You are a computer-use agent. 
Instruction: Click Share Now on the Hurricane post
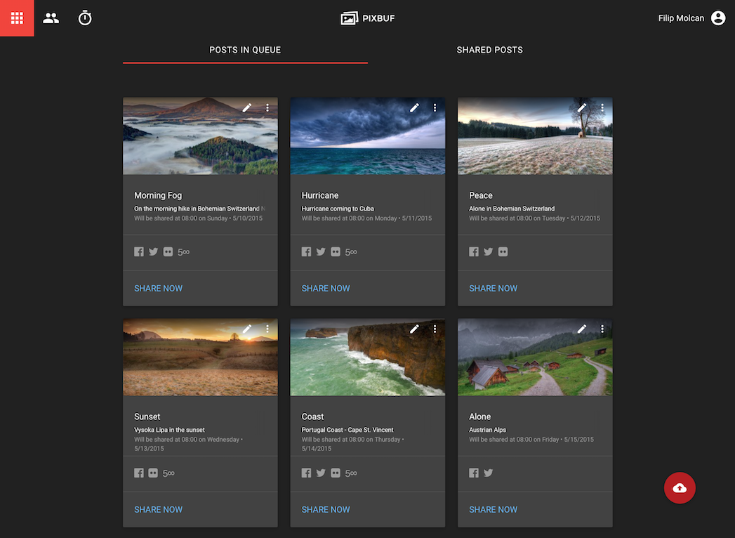326,288
